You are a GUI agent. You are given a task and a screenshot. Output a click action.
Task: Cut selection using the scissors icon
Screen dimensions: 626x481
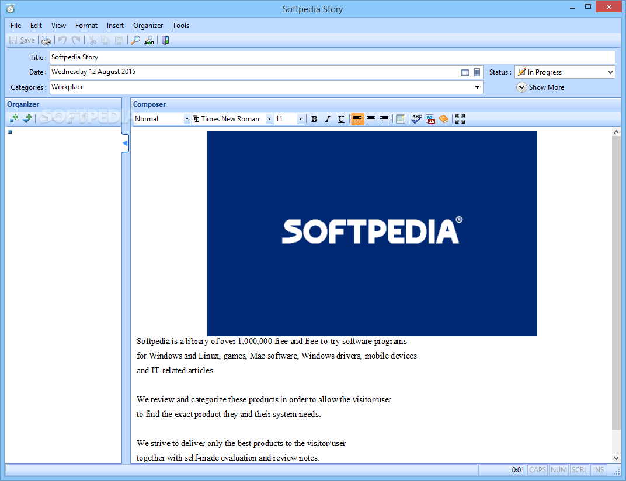coord(93,40)
